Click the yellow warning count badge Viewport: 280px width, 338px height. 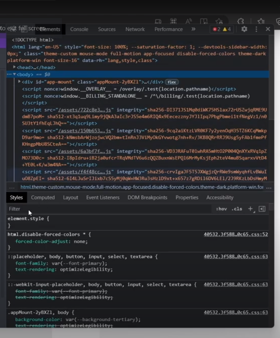pyautogui.click(x=227, y=29)
